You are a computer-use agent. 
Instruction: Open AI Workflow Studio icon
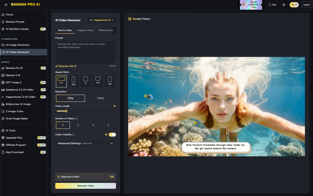[x=3, y=29]
